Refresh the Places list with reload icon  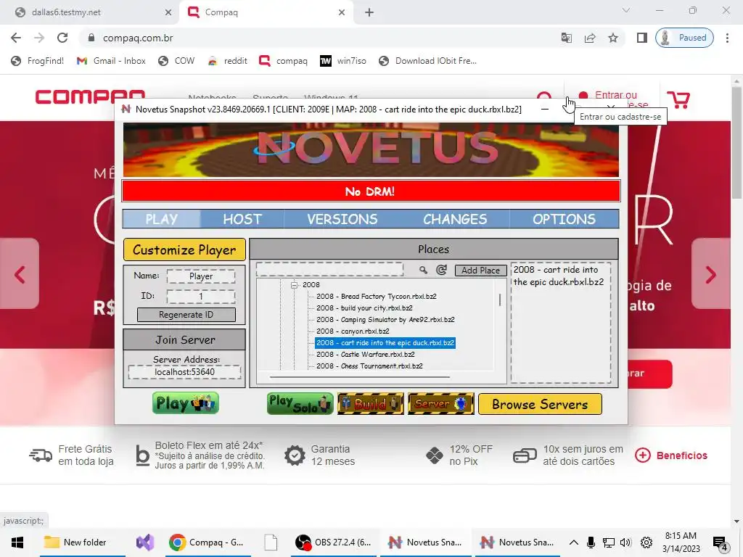tap(442, 270)
